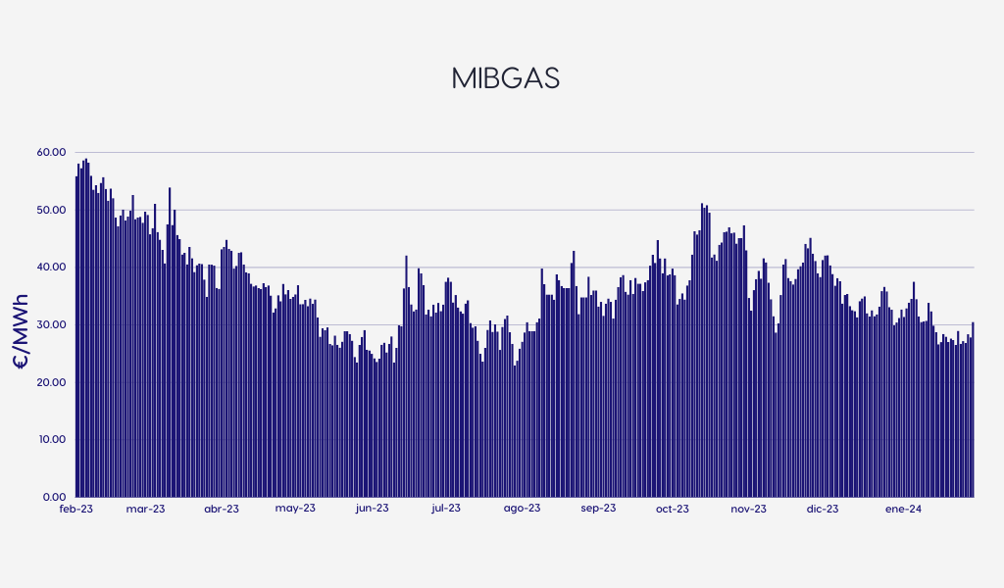The height and width of the screenshot is (588, 1004).
Task: Click the oct-23 x-axis label
Action: (673, 509)
